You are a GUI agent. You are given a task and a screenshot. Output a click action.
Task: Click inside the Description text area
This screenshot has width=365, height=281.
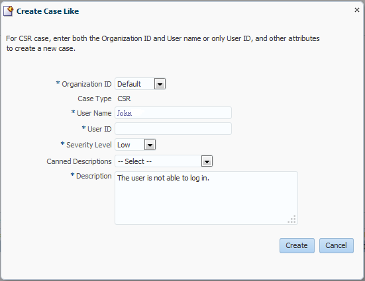[x=206, y=198]
